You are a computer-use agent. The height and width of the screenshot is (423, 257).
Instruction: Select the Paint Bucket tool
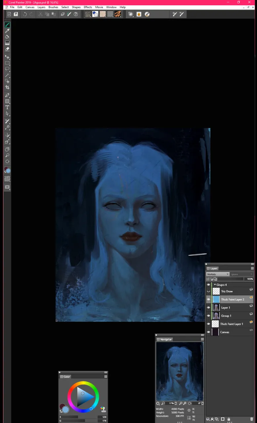(7, 37)
